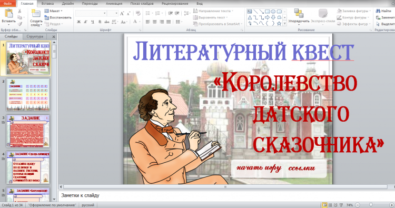
Task: Click the Find (Найти) binoculars icon
Action: tap(378, 11)
